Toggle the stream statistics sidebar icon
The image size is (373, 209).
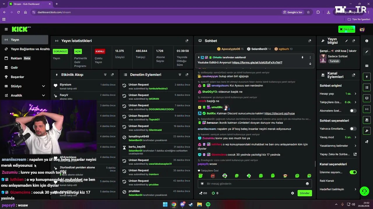pos(367,109)
